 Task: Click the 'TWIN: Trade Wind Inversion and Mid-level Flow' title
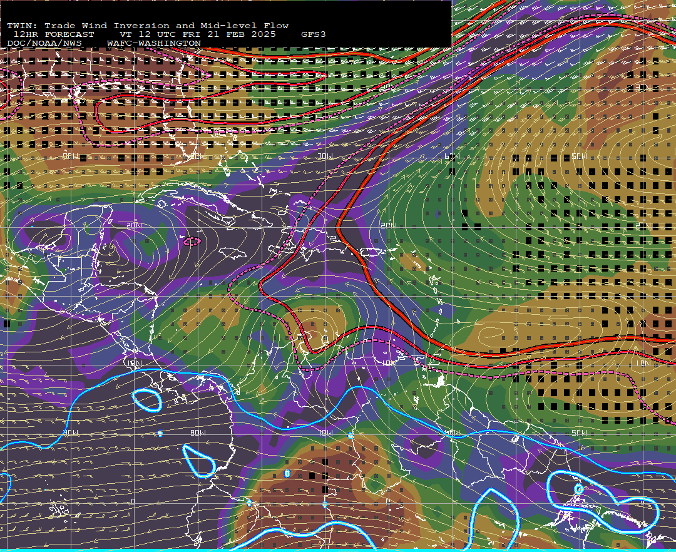148,26
